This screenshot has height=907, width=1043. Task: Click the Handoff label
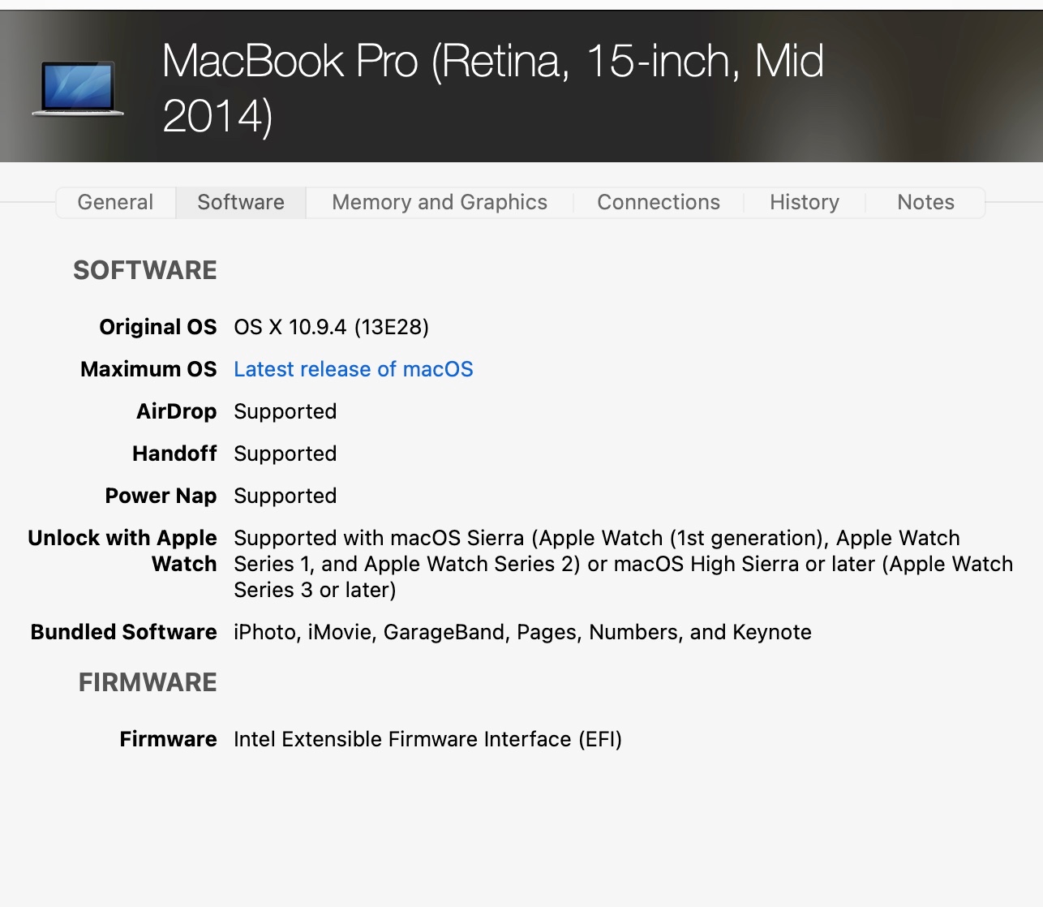174,453
